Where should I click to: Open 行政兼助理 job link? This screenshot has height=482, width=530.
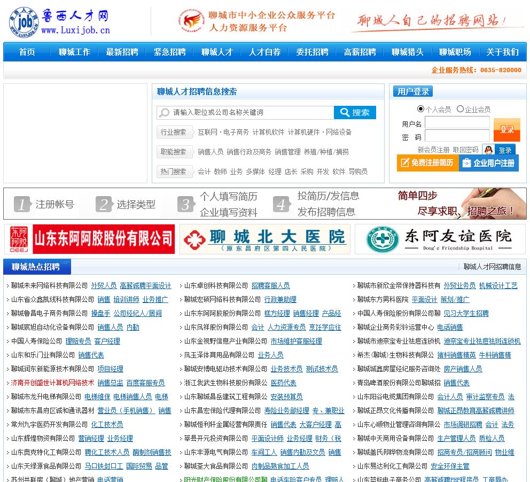click(280, 300)
